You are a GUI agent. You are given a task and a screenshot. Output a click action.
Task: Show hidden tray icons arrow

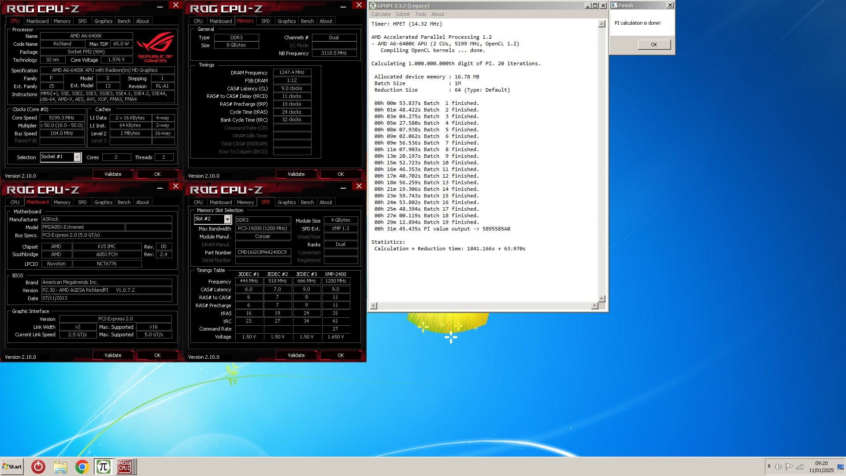point(769,466)
